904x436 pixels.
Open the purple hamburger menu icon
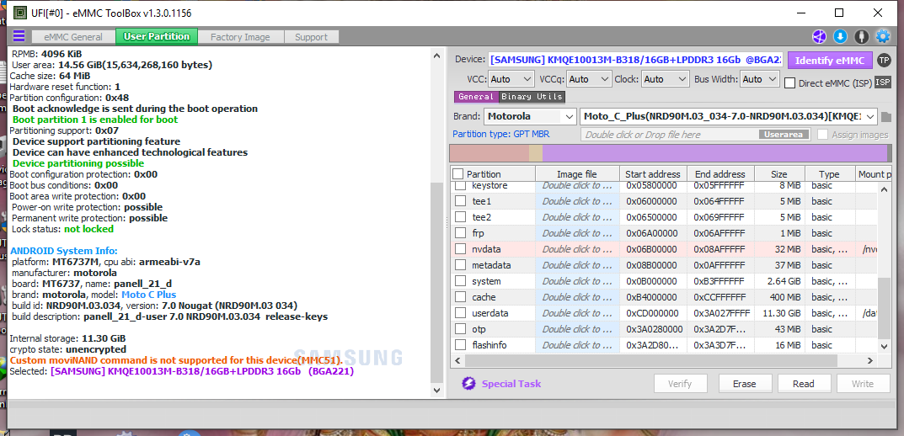(19, 36)
